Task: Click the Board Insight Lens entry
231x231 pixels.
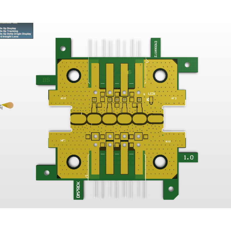Action: (9, 37)
